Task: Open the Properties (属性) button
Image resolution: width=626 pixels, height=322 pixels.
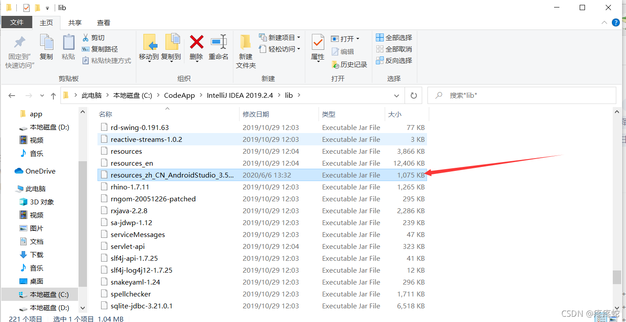Action: tap(318, 48)
